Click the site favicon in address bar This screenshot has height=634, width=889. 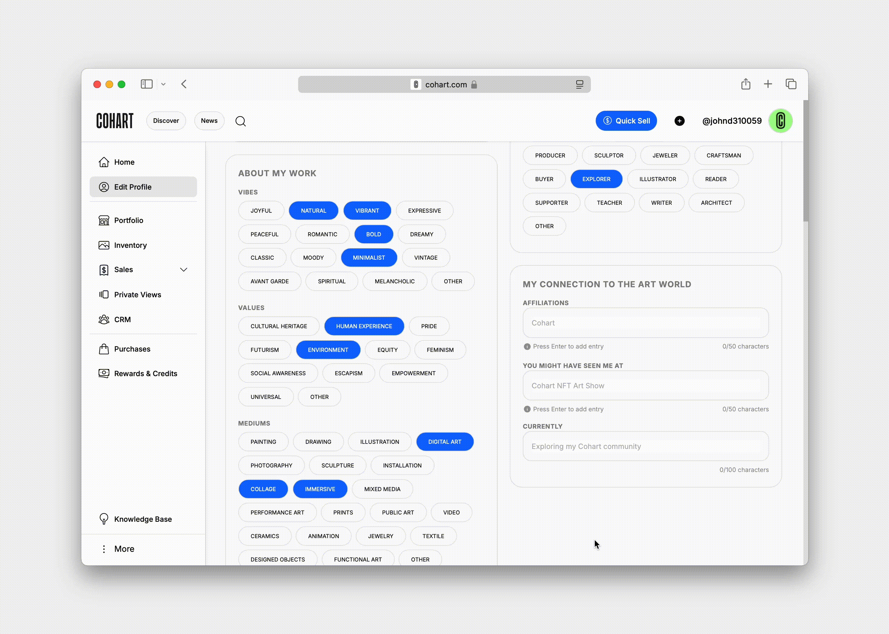416,84
